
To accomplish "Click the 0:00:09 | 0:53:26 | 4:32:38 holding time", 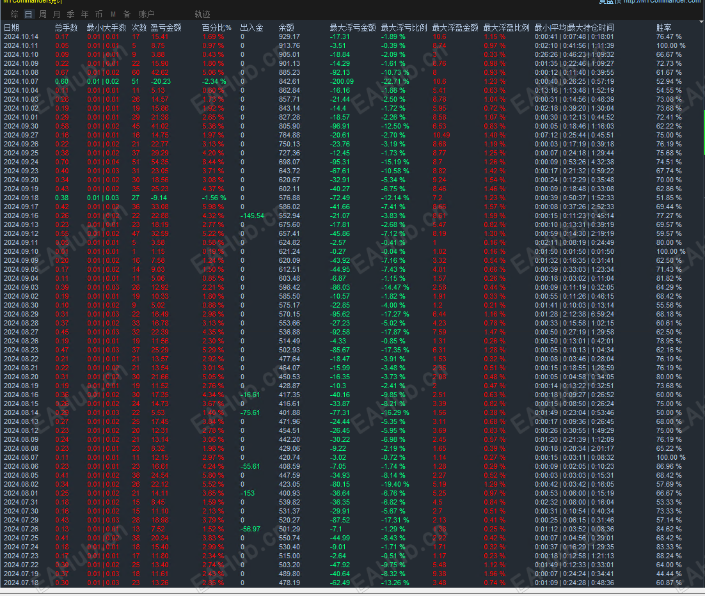I will pos(574,162).
